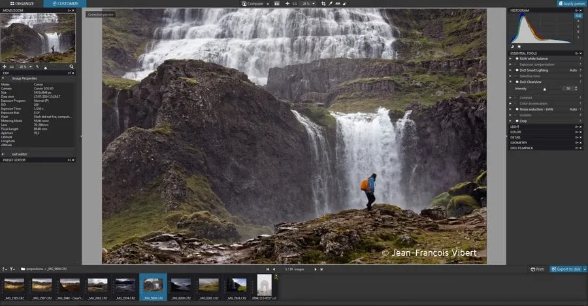Click the Export to disk button
Image resolution: width=588 pixels, height=306 pixels.
pos(567,269)
